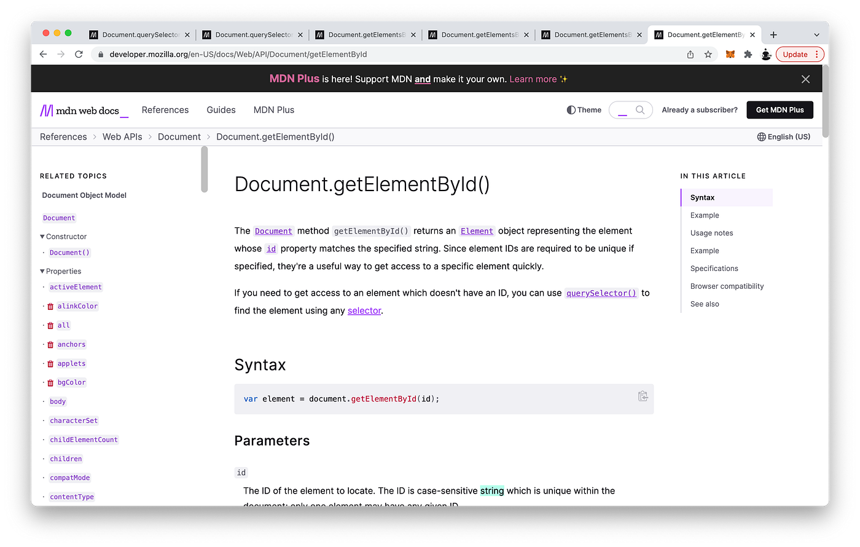The width and height of the screenshot is (860, 547).
Task: Open the MetaMask extension icon
Action: coord(730,54)
